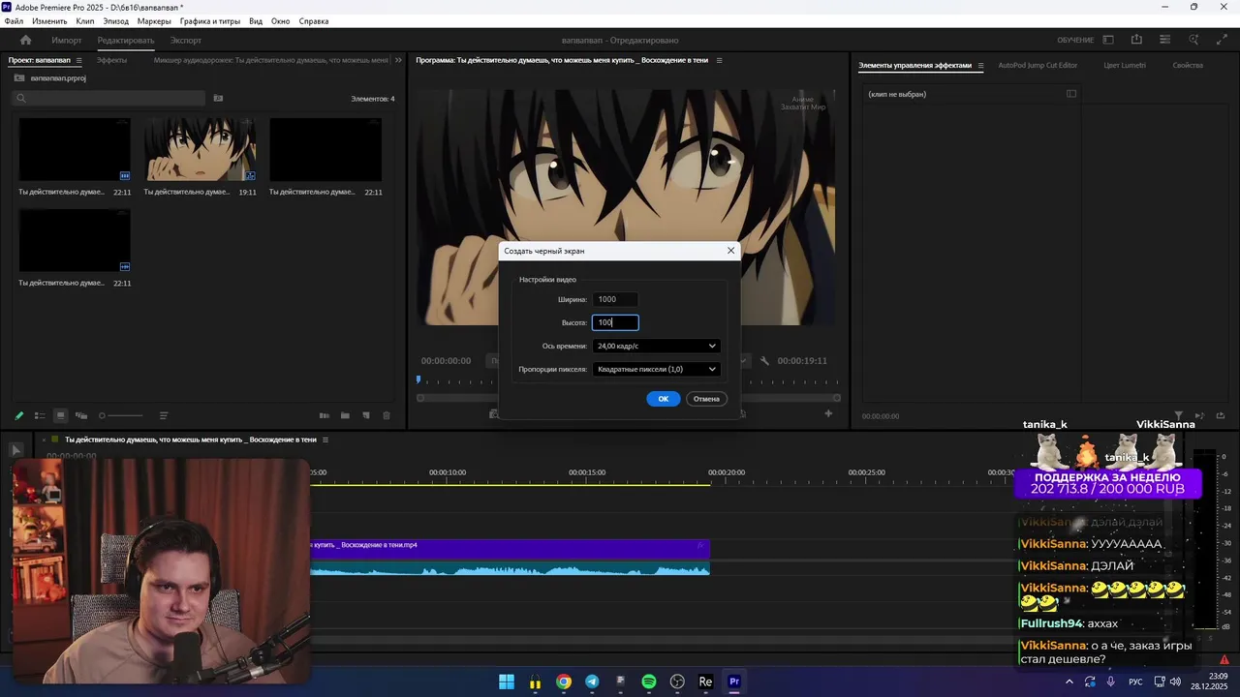Show hidden panel tabs with double chevron
This screenshot has height=697, width=1240.
coord(398,60)
